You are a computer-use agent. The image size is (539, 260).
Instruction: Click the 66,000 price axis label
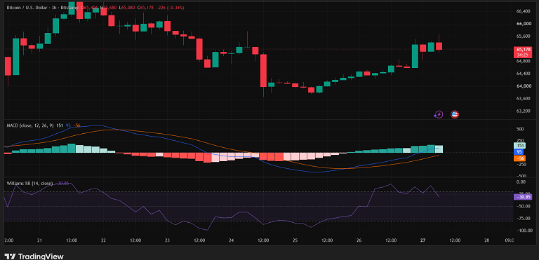point(523,24)
